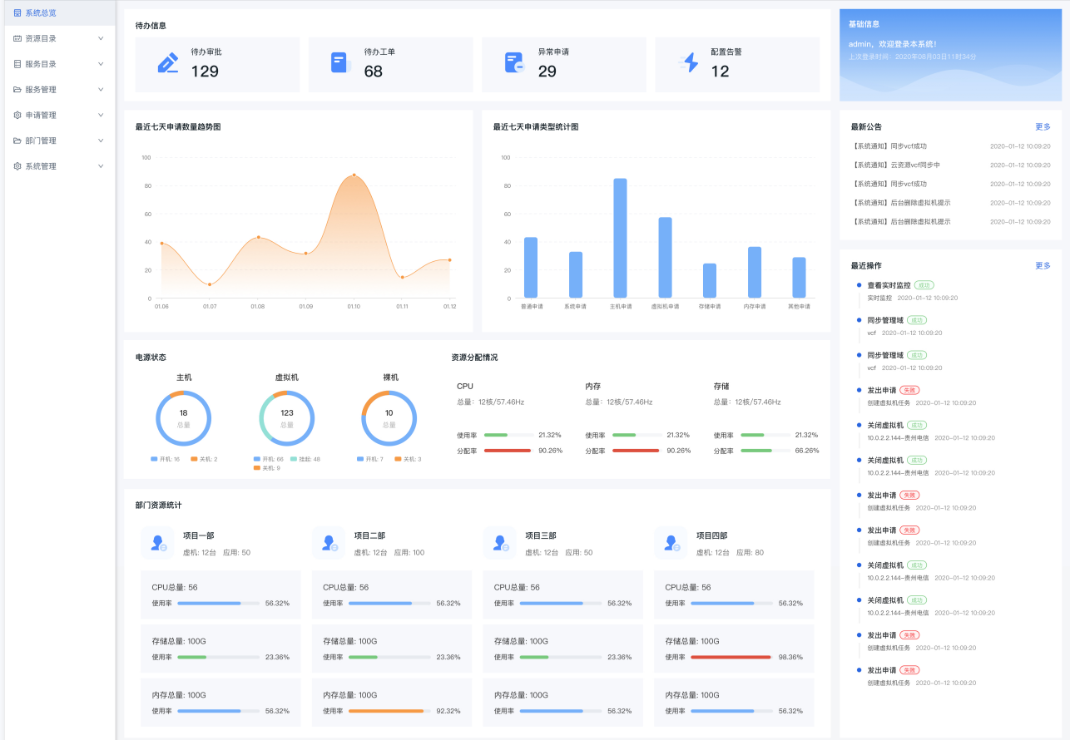Click the blue timeline dot beside 查看实时监控

coord(859,284)
